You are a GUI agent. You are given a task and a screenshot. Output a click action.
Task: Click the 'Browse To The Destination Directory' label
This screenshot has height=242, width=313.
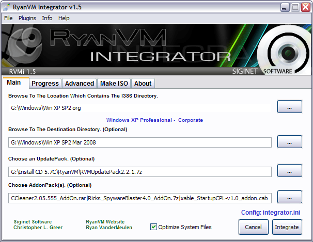(68, 130)
